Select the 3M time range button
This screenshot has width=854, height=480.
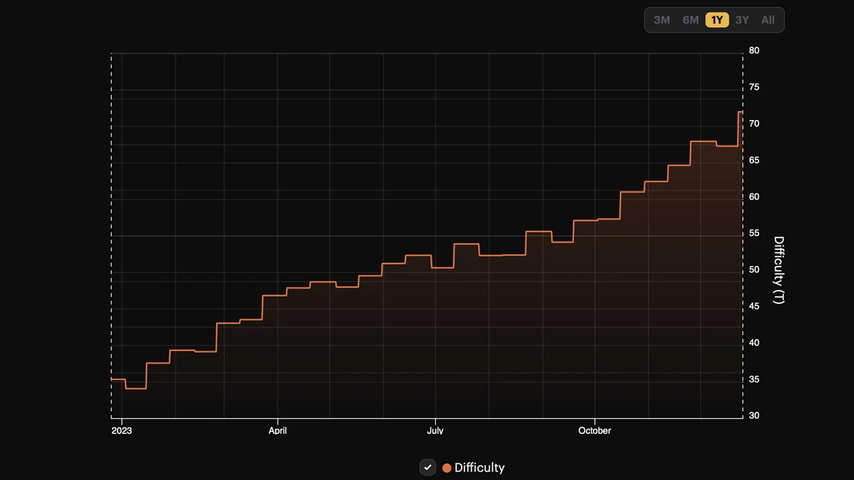tap(661, 20)
